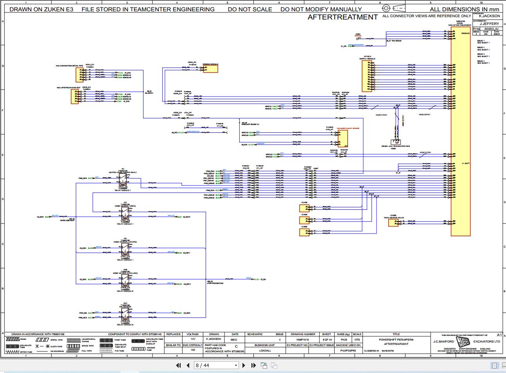Click the TANK HEATER VALVE component box

coord(393,223)
